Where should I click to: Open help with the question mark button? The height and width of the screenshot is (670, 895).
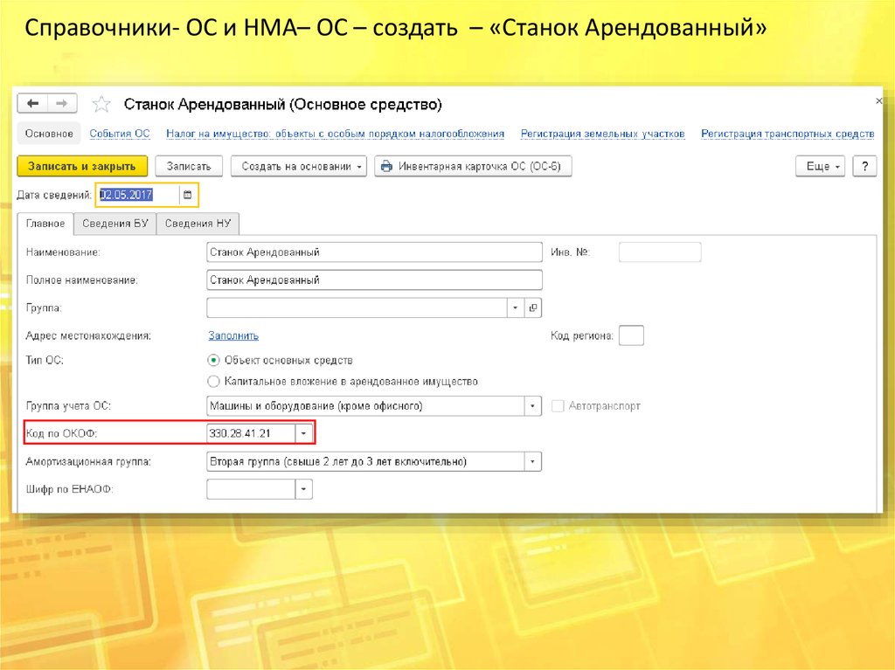point(864,166)
